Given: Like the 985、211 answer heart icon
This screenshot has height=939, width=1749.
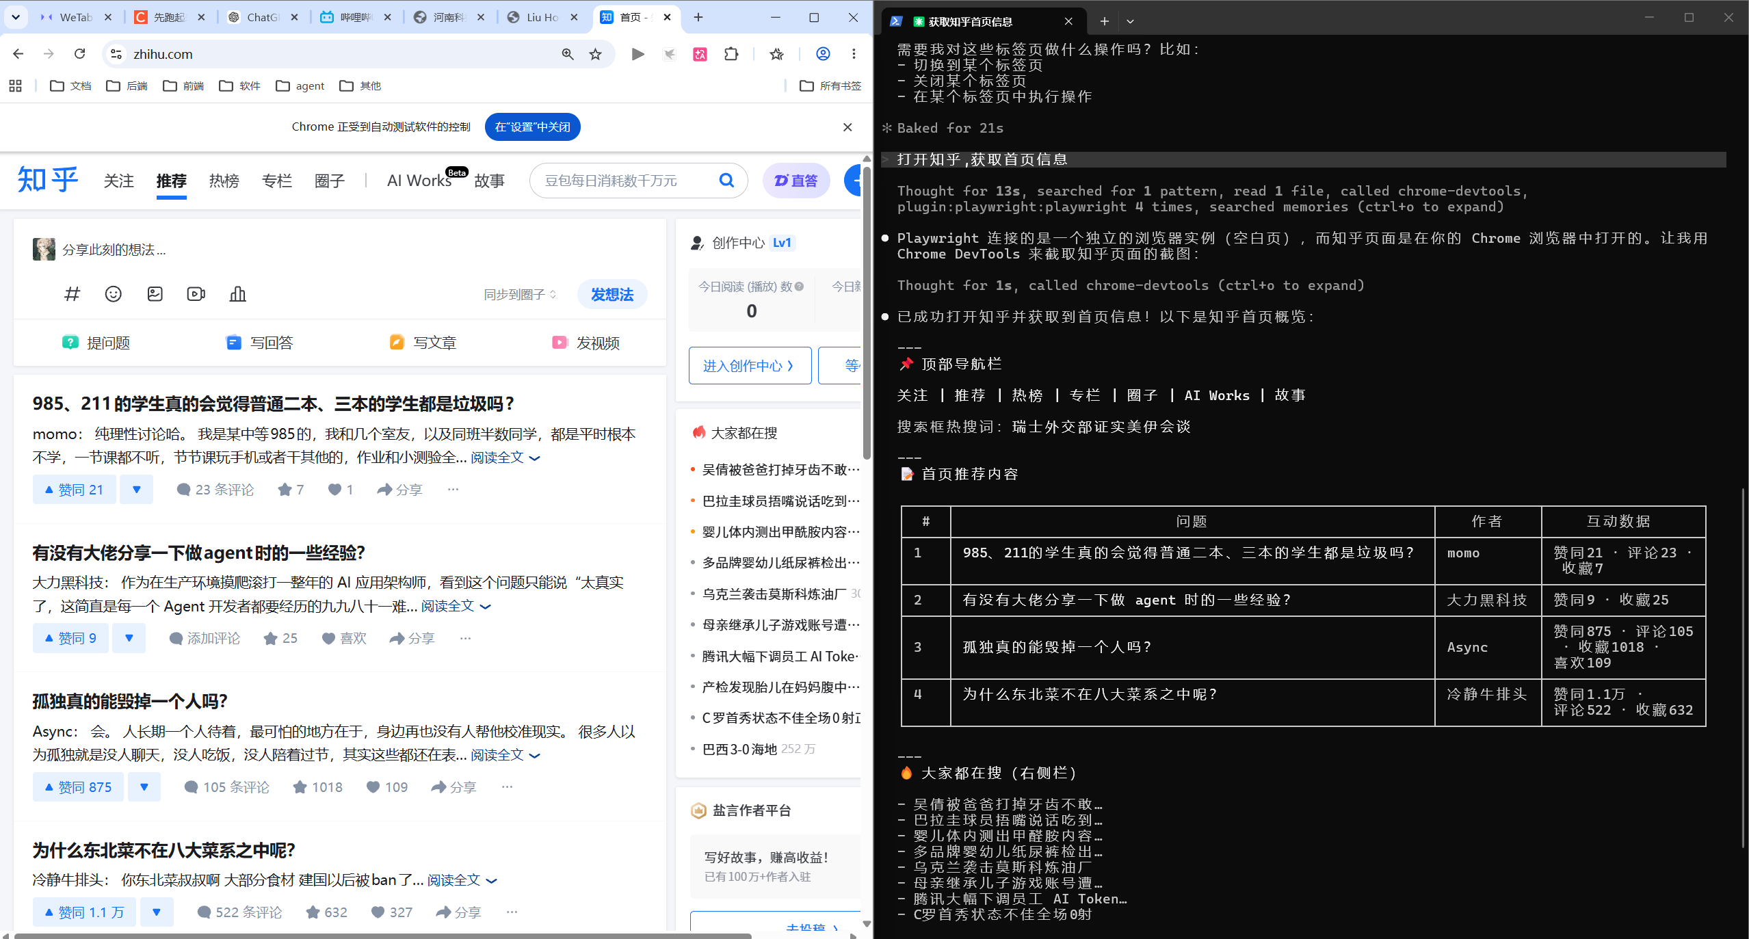Looking at the screenshot, I should coord(340,490).
